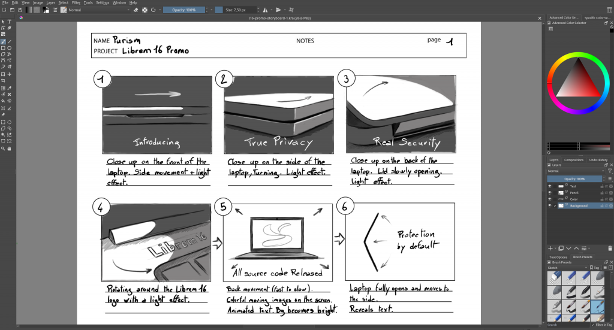This screenshot has width=614, height=330.
Task: Expand the Sketch brush tag dropdown
Action: 567,268
